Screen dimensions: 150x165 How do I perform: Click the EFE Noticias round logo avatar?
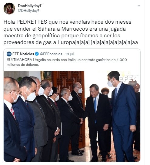(x=9, y=54)
